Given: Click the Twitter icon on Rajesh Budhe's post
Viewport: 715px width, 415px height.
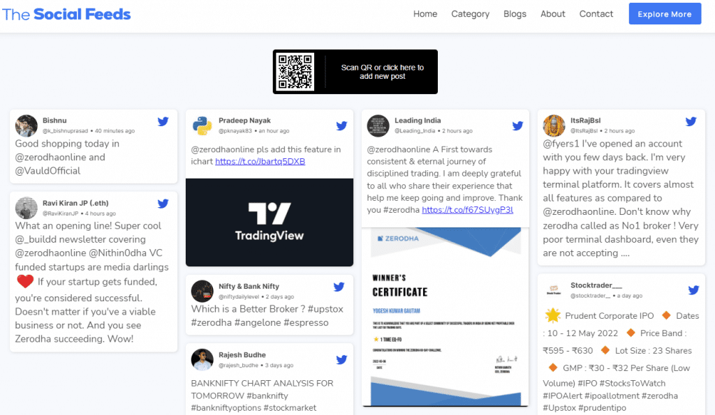Looking at the screenshot, I should (x=341, y=359).
